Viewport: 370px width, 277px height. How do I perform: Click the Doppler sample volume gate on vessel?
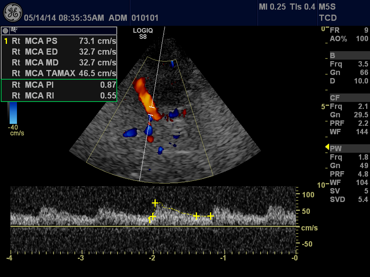tap(151, 111)
